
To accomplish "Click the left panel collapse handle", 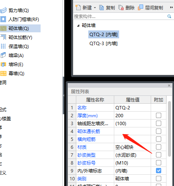I will click(x=64, y=95).
